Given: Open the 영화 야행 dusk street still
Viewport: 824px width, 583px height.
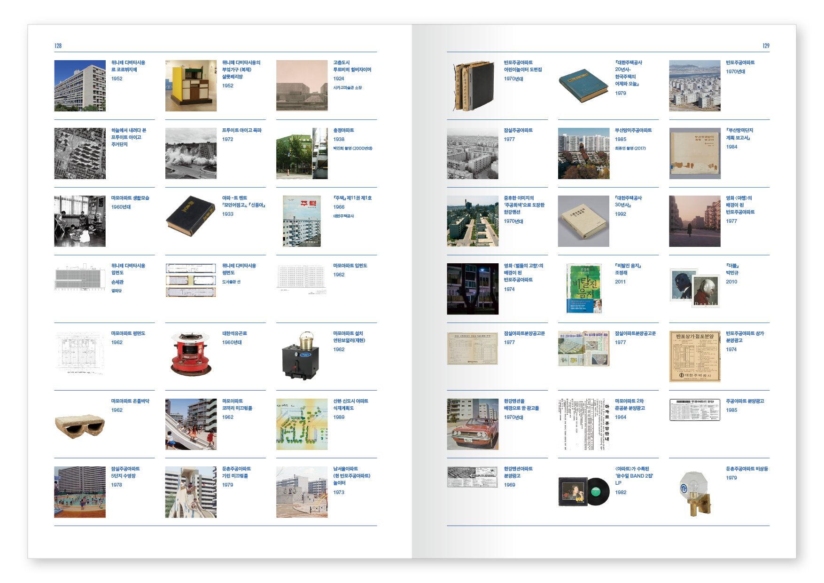Looking at the screenshot, I should point(695,221).
